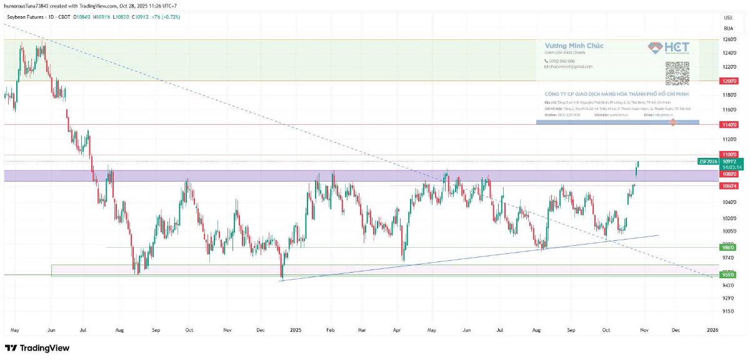Click the ZSF2026 symbol tag
This screenshot has width=750, height=360.
coord(709,161)
